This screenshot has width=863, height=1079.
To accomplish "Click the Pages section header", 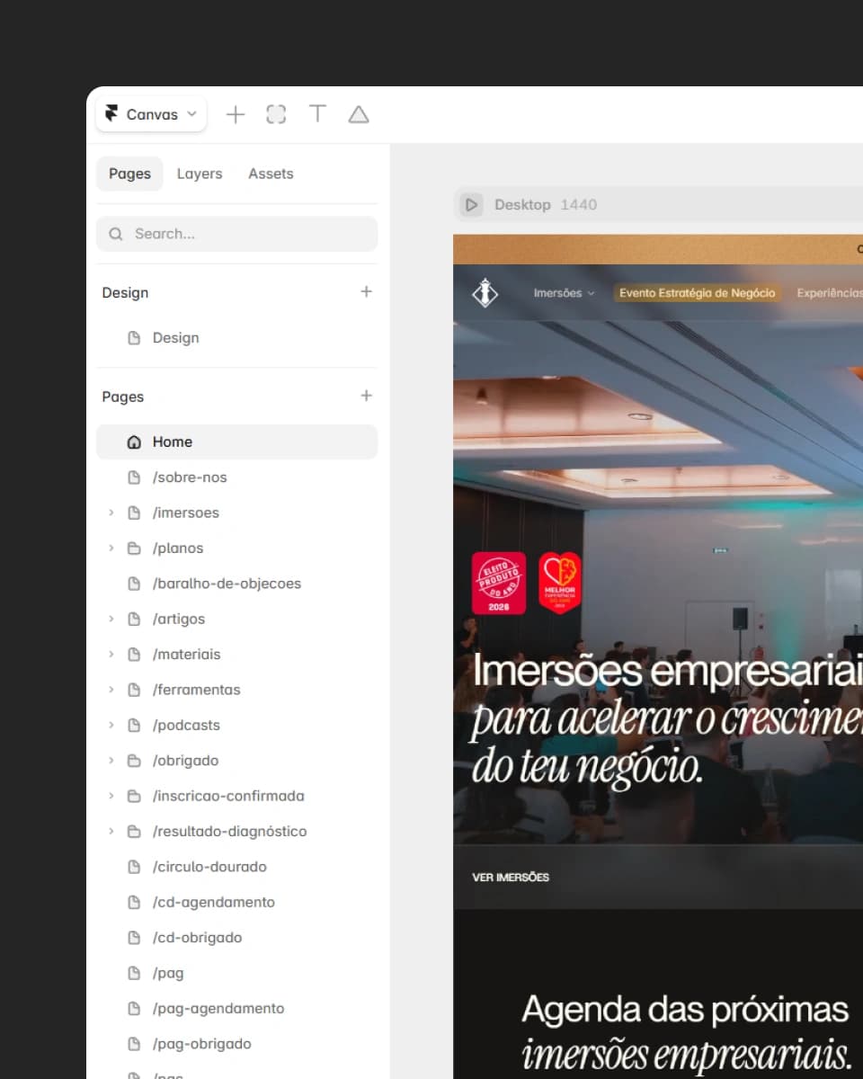I will (x=123, y=397).
